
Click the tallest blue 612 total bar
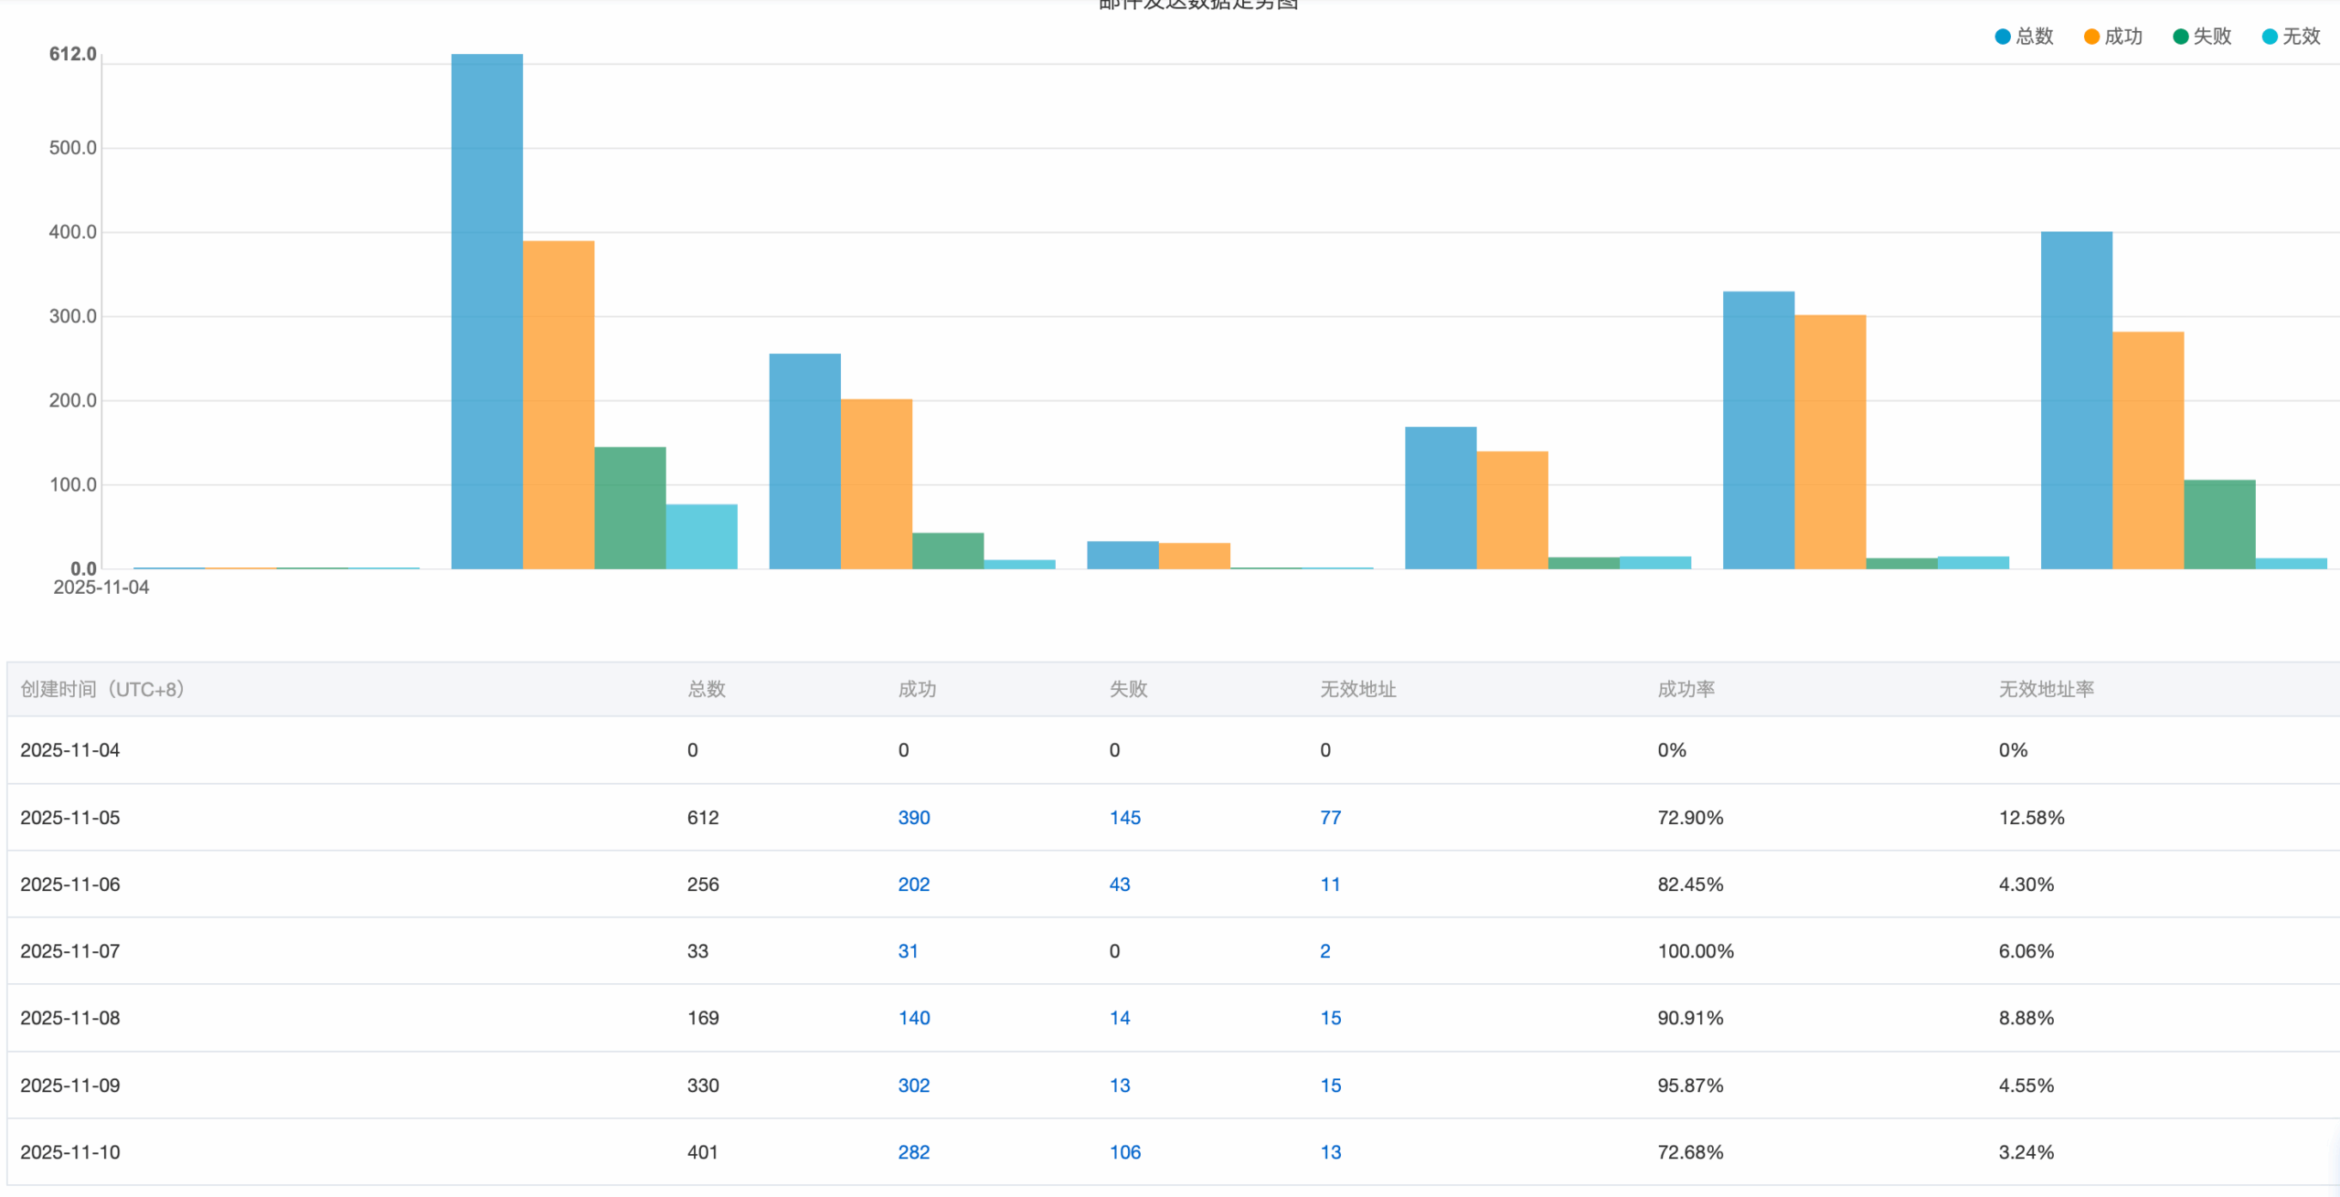(486, 311)
